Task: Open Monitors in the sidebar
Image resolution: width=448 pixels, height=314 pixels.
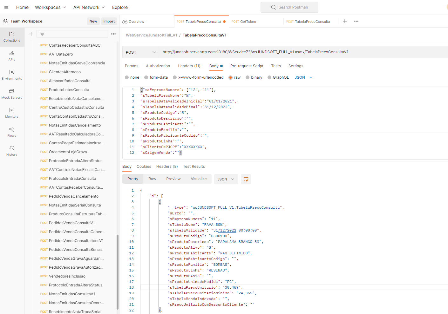Action: (x=12, y=113)
